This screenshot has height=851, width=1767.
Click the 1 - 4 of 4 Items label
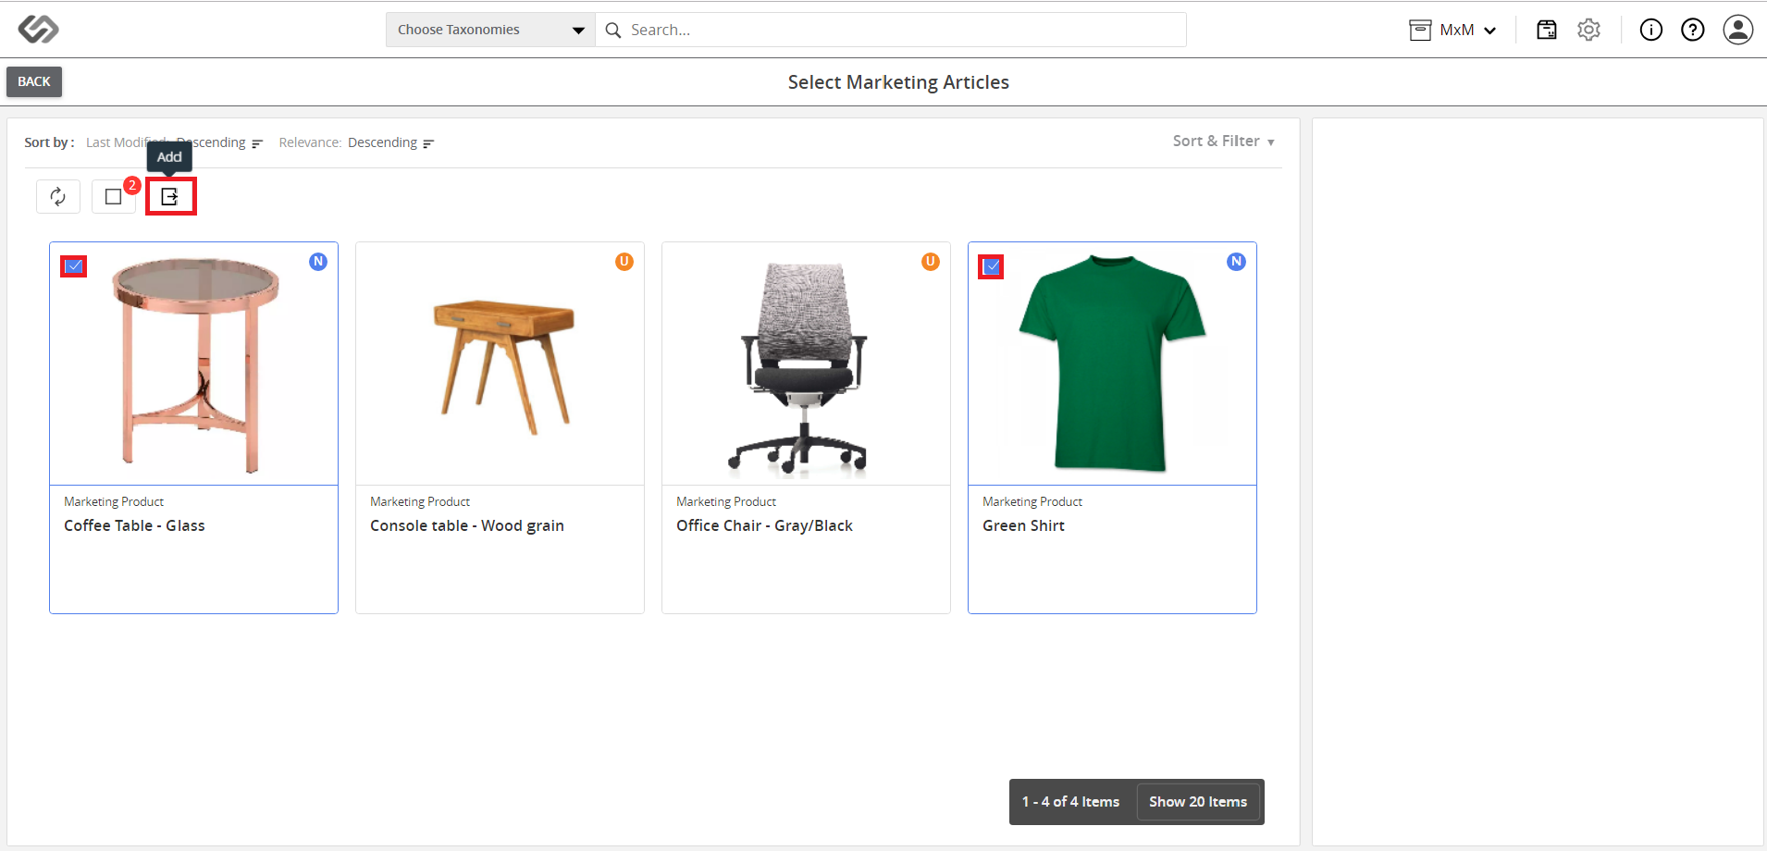pos(1070,802)
